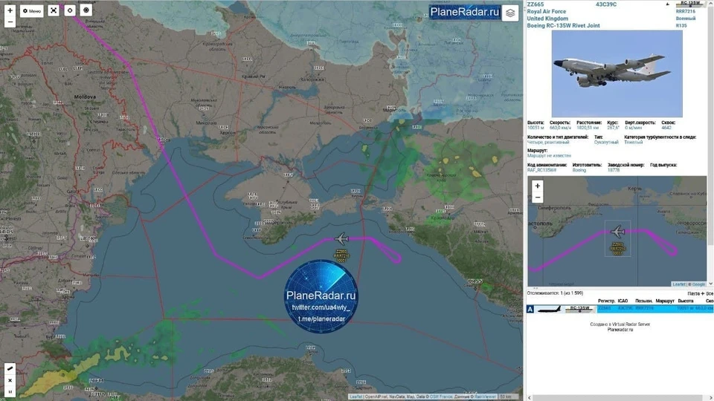Open the Меню settings button
Viewport: 714px width, 401px height.
pyautogui.click(x=32, y=10)
